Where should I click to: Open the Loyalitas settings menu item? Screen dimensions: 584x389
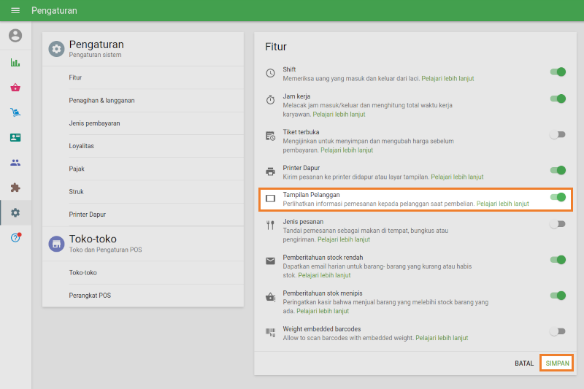point(81,146)
